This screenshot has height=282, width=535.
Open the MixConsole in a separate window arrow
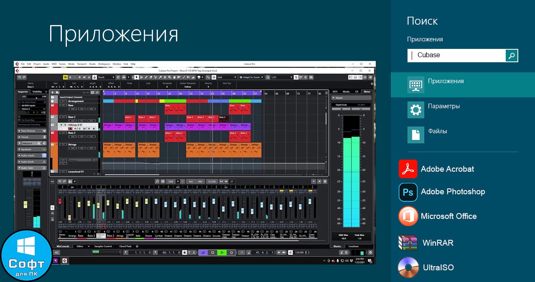click(319, 182)
